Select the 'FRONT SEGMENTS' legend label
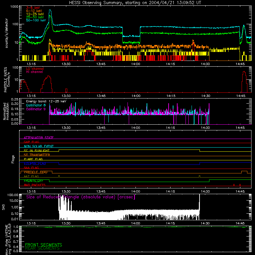255x255 pixels. (x=44, y=245)
